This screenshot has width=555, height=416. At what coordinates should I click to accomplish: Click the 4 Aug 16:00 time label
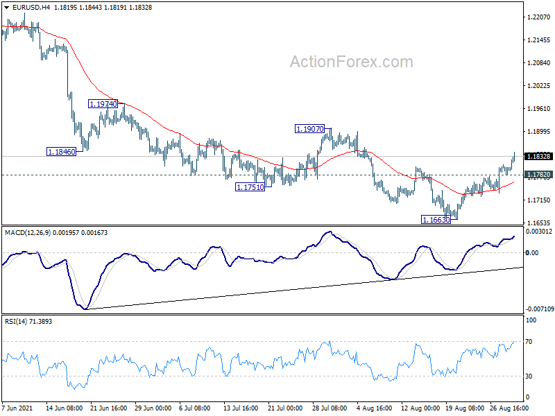click(x=374, y=408)
